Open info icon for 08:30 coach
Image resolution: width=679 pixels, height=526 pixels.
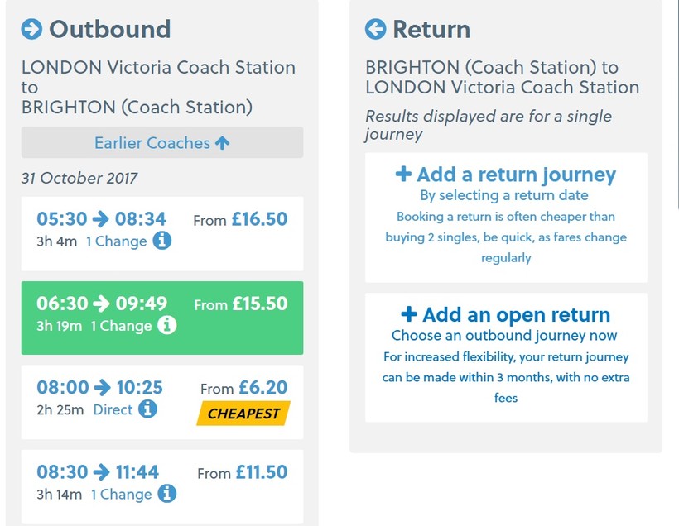(x=166, y=494)
